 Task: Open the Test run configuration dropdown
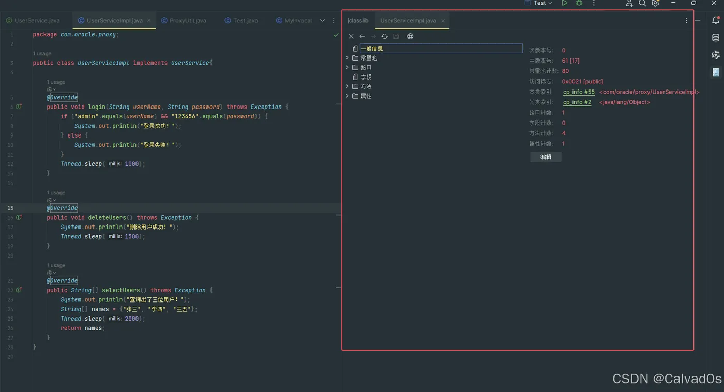(x=539, y=3)
